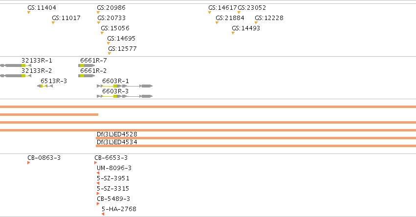Select the 6603R-3 transcript glyph
416x217 pixels.
click(125, 96)
